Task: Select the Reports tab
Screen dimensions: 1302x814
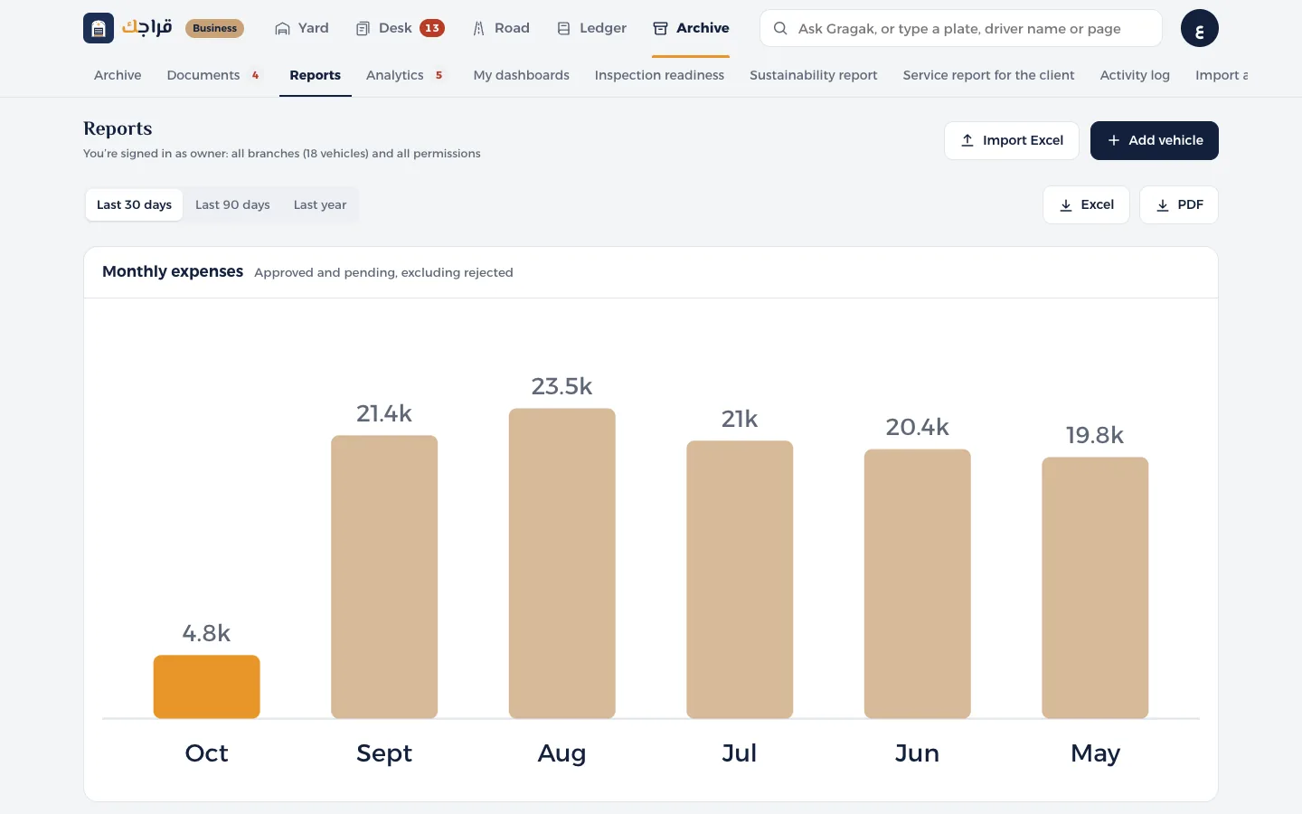Action: pos(316,75)
